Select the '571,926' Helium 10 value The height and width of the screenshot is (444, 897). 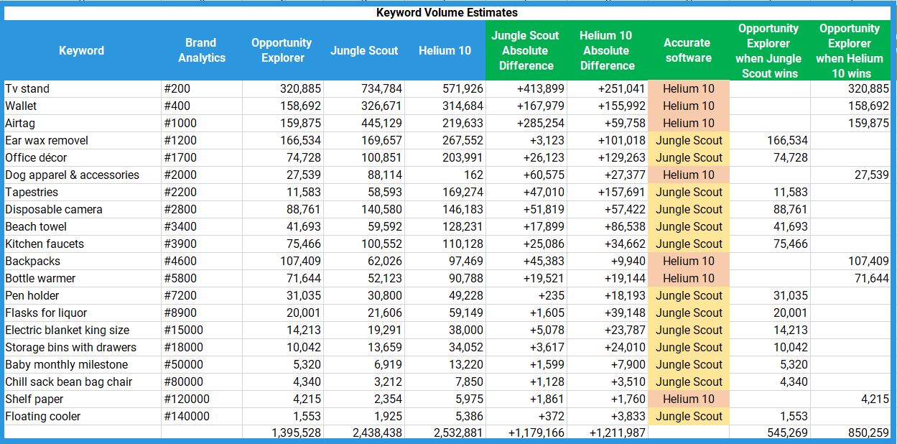click(x=445, y=89)
